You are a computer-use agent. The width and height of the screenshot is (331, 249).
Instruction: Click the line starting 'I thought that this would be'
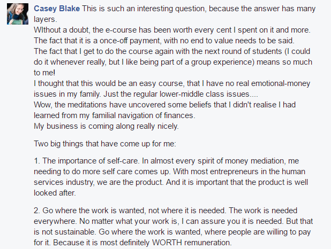[x=172, y=83]
